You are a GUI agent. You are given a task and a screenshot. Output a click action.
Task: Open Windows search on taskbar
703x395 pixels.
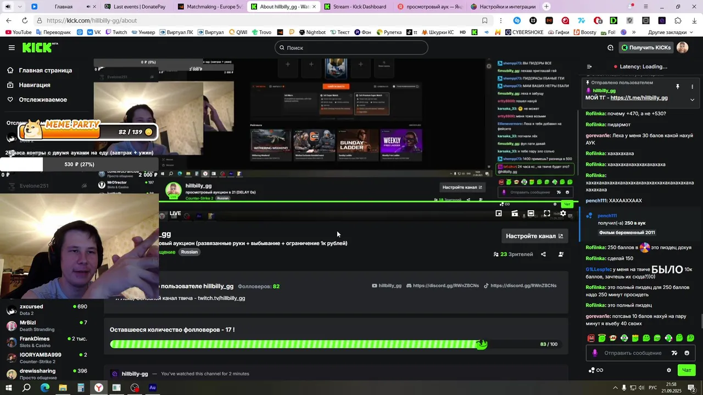pos(26,387)
